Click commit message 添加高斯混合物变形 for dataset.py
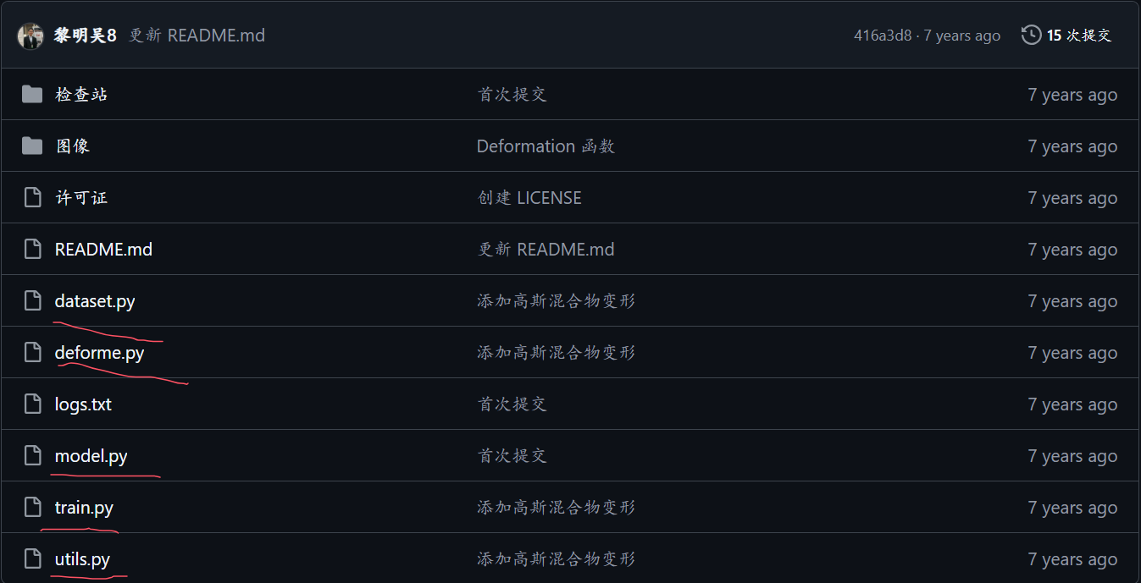 [556, 300]
